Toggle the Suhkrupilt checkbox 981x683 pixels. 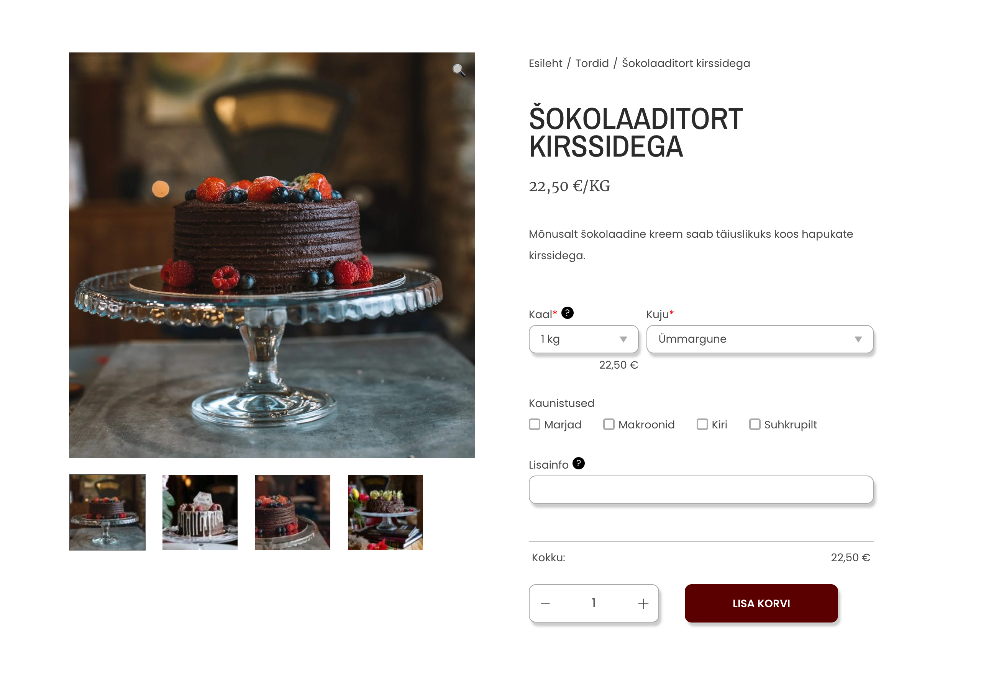755,424
